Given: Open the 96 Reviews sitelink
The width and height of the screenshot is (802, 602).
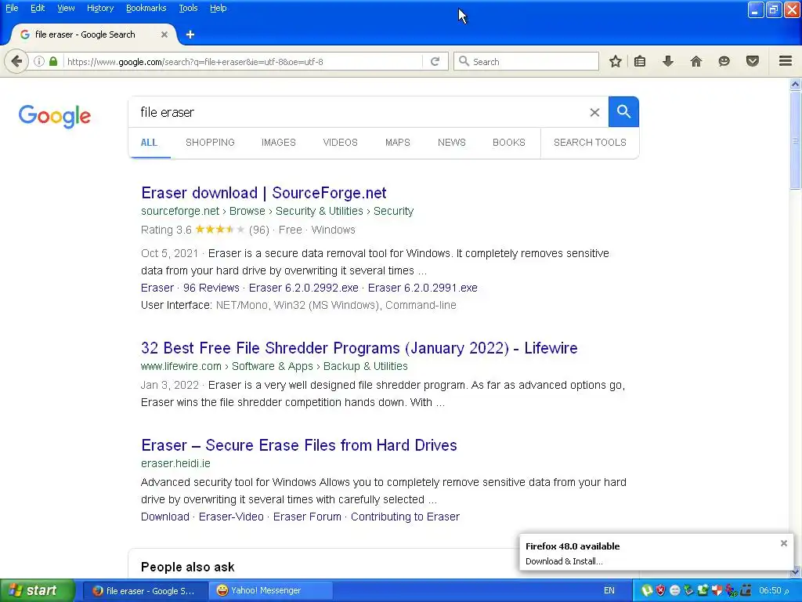Looking at the screenshot, I should click(x=211, y=288).
